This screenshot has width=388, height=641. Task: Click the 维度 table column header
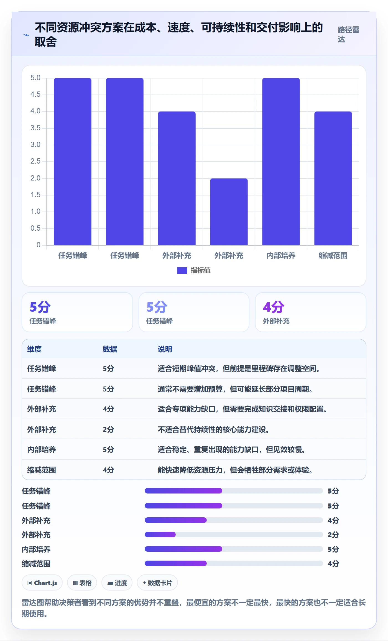point(34,349)
